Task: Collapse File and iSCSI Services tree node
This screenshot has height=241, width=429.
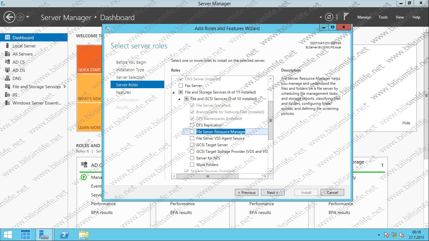Action: coord(179,99)
